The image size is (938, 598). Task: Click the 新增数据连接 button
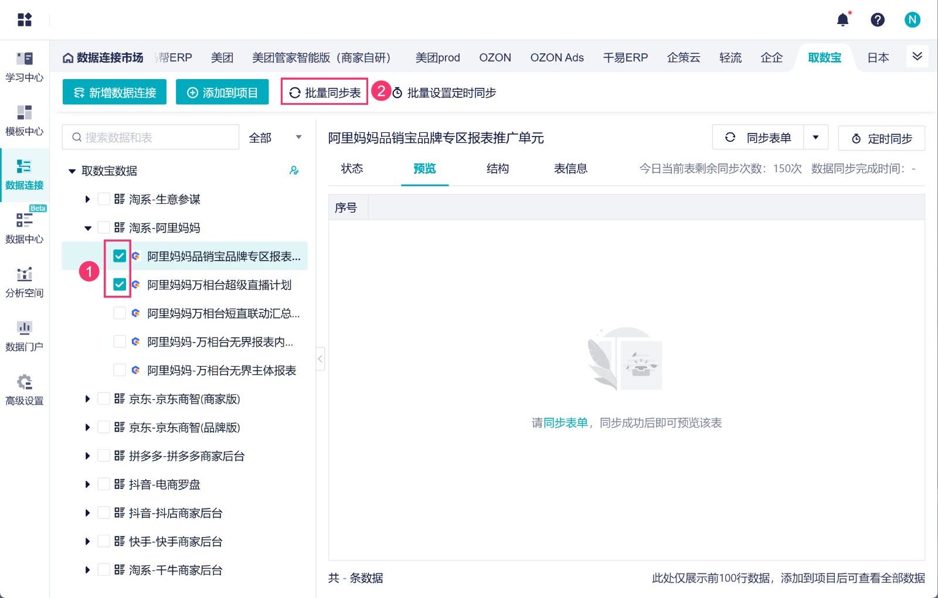tap(114, 93)
